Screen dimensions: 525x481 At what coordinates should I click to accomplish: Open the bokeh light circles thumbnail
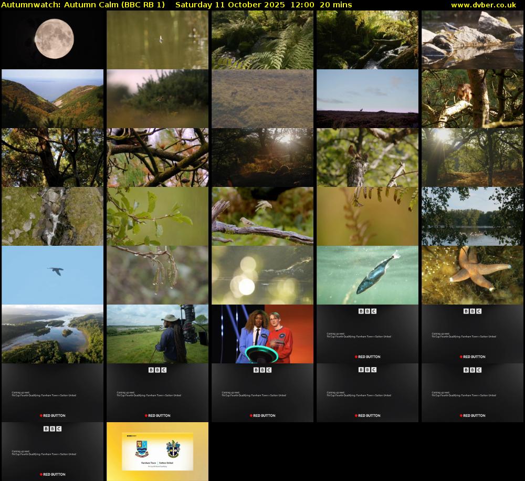click(x=262, y=275)
